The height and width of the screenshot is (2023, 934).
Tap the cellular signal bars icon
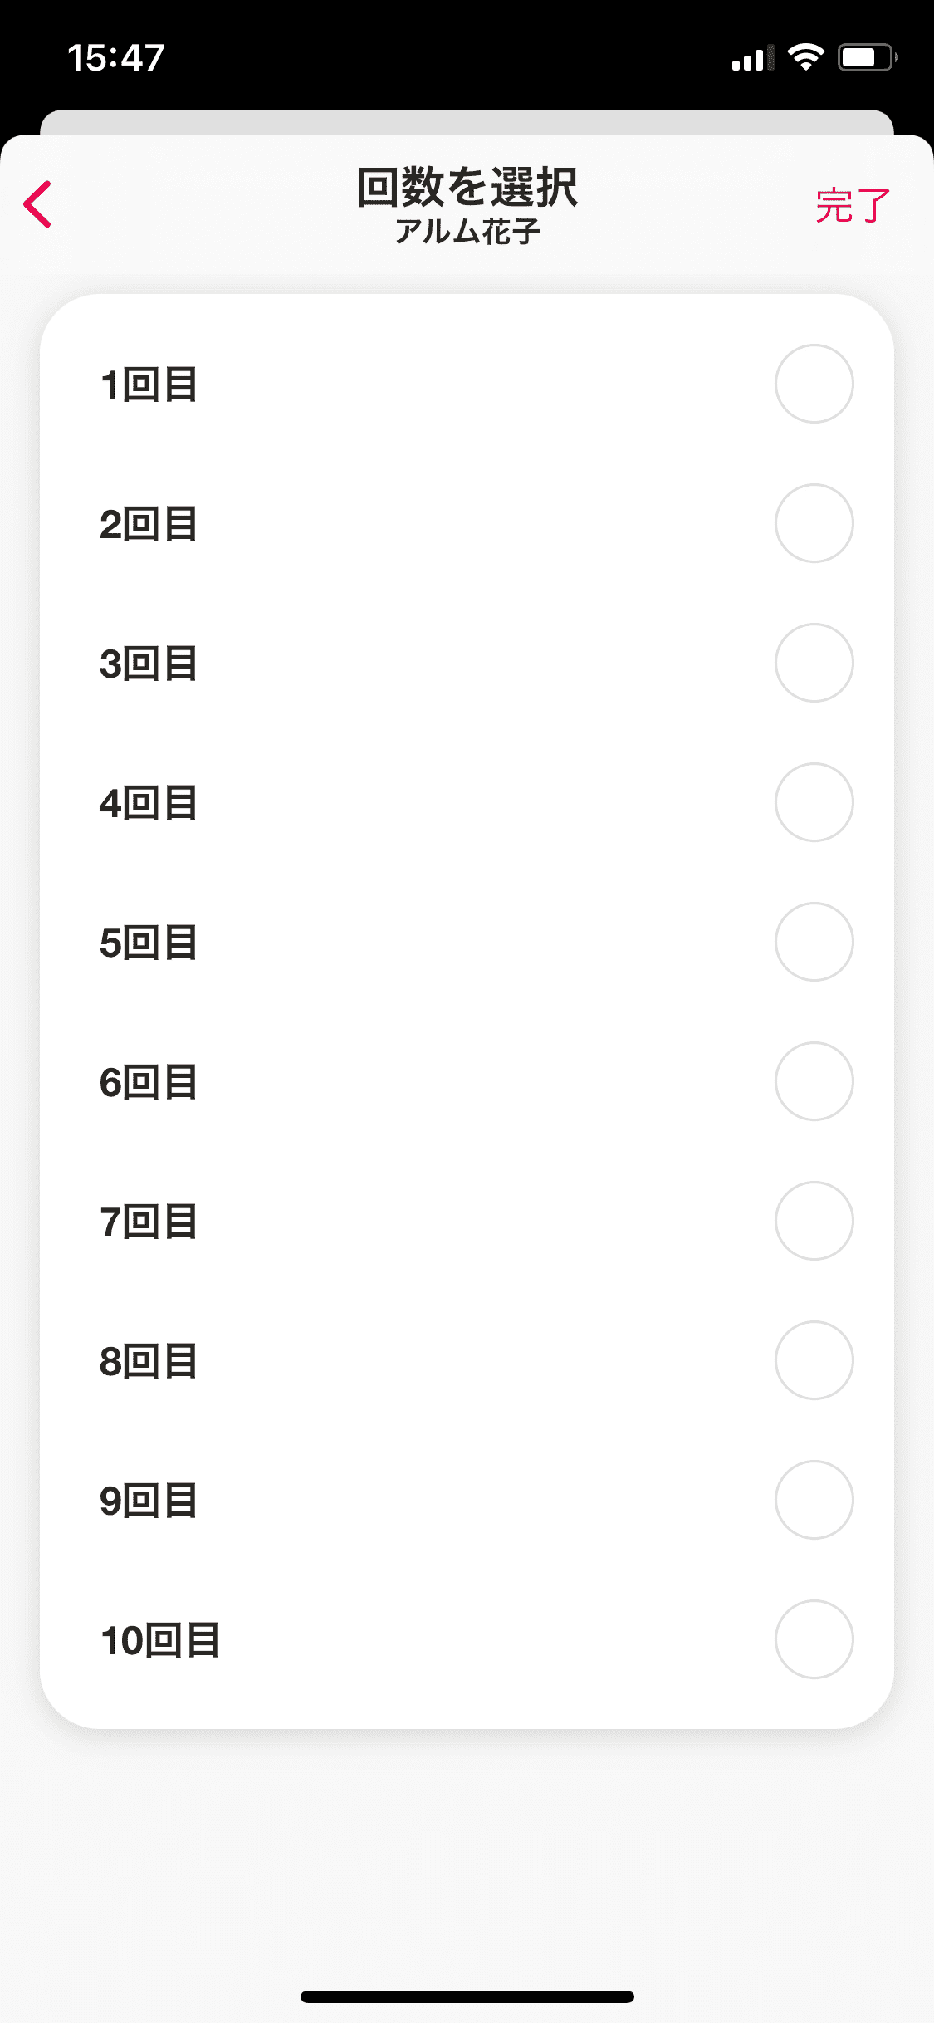752,58
